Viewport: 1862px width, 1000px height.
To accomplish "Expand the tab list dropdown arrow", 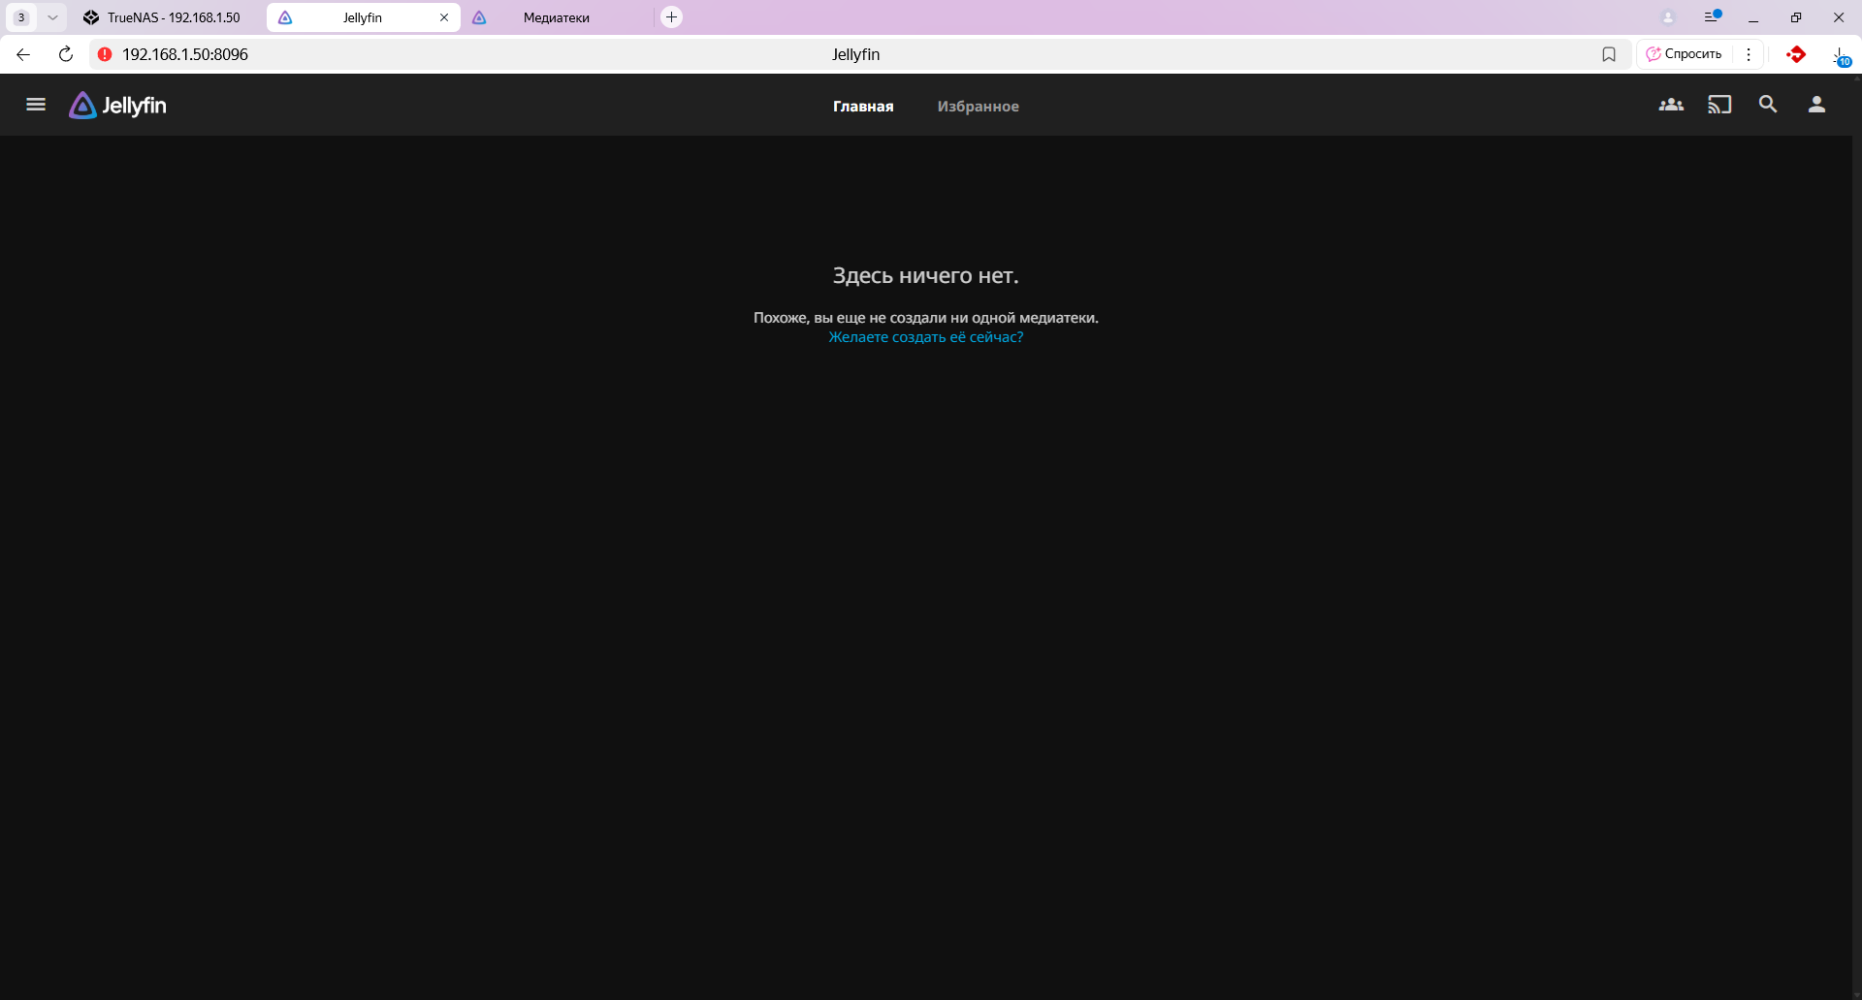I will click(52, 17).
